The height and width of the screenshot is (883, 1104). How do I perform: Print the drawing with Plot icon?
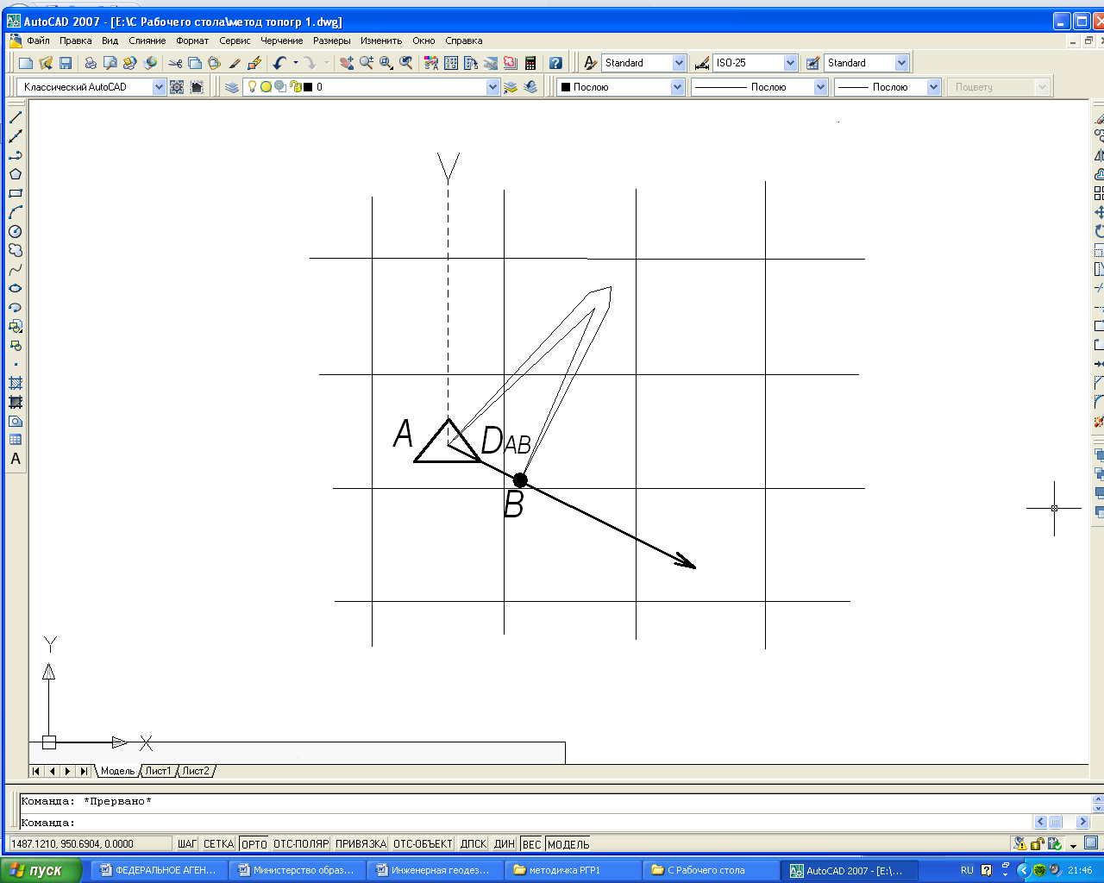click(91, 63)
